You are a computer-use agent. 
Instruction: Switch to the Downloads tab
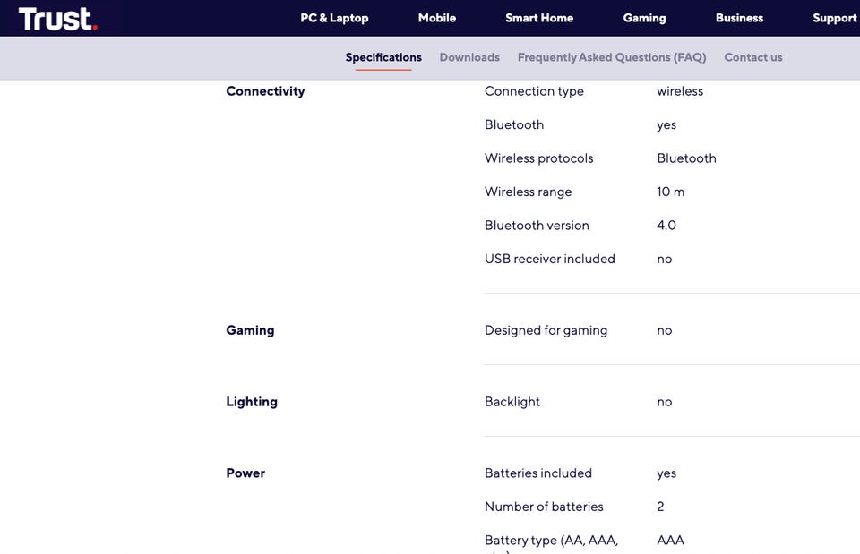(x=469, y=57)
